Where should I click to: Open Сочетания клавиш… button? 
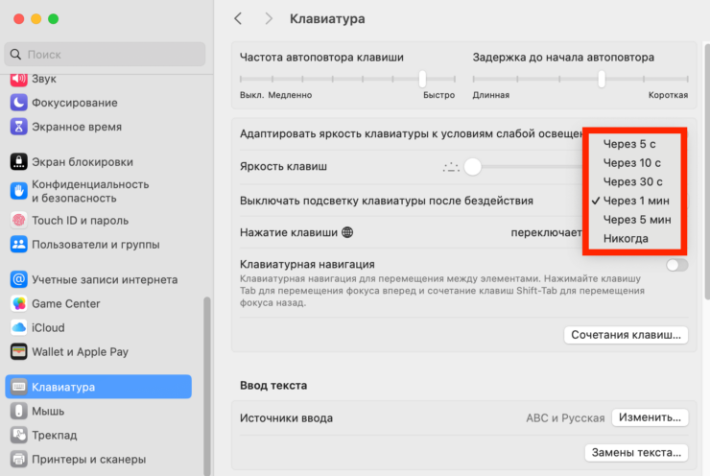[626, 335]
